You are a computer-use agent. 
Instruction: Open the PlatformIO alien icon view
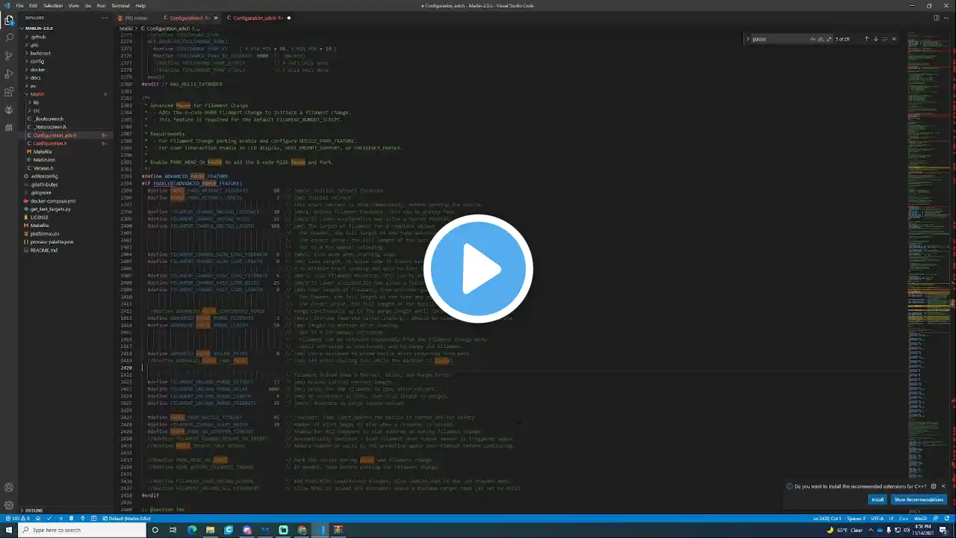coord(9,111)
